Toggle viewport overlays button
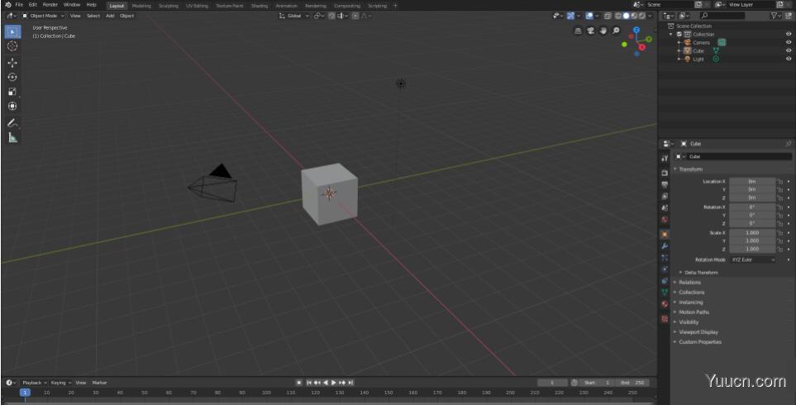The height and width of the screenshot is (405, 796). point(589,16)
